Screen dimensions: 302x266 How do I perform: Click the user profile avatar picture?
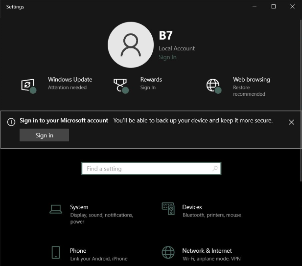pyautogui.click(x=131, y=45)
